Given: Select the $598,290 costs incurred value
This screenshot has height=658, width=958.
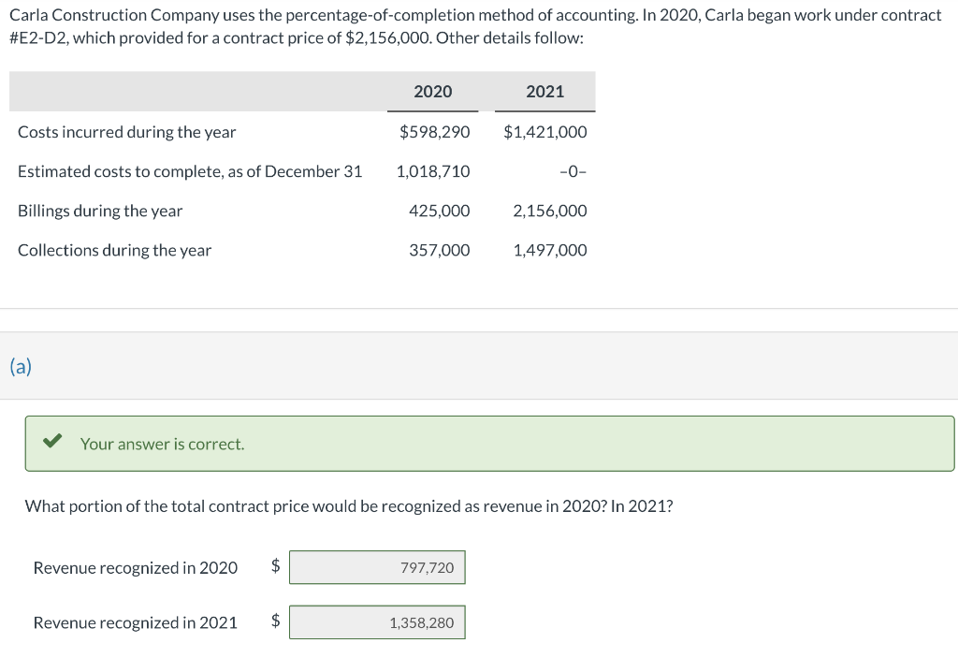Looking at the screenshot, I should click(x=434, y=132).
